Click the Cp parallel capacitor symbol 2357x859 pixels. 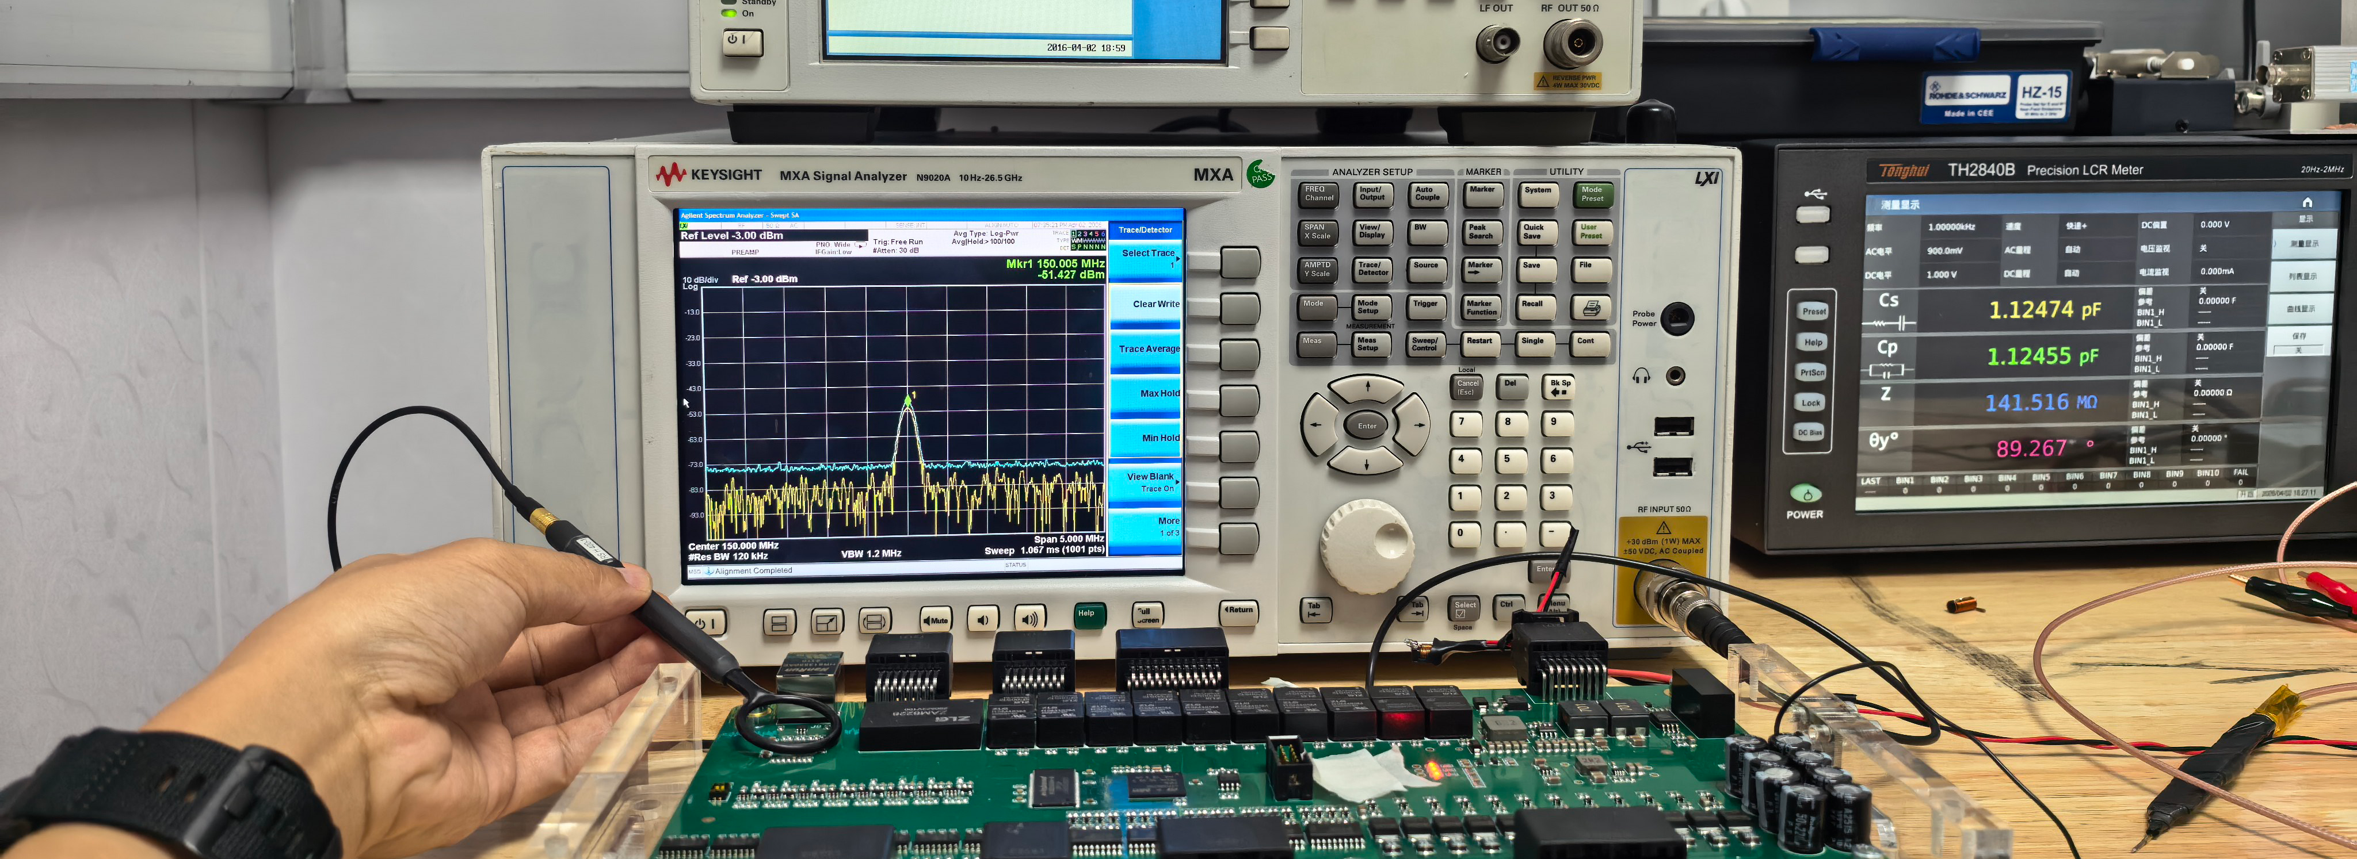tap(1886, 370)
